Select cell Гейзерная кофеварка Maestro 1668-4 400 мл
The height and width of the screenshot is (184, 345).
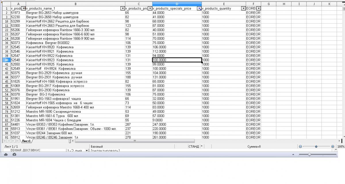[x=75, y=107]
